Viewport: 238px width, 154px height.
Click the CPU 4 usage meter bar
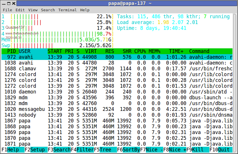pos(58,34)
